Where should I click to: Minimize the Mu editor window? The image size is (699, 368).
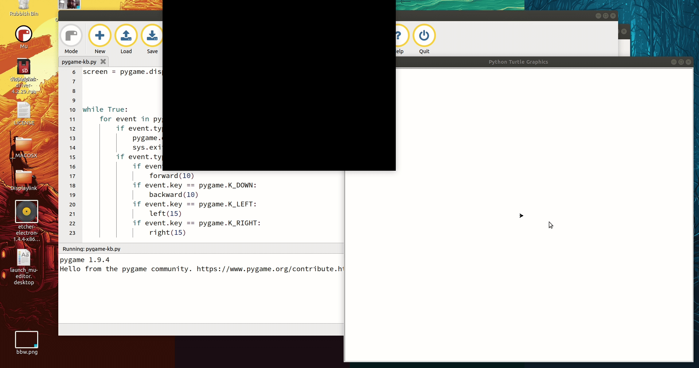[598, 16]
